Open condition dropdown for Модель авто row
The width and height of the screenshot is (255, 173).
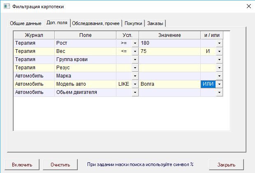[135, 84]
